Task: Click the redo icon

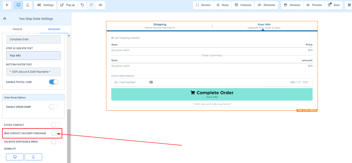Action: point(91,5)
